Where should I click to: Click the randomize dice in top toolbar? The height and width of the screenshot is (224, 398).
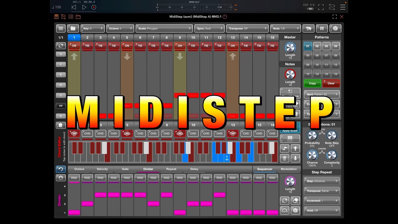[336, 28]
